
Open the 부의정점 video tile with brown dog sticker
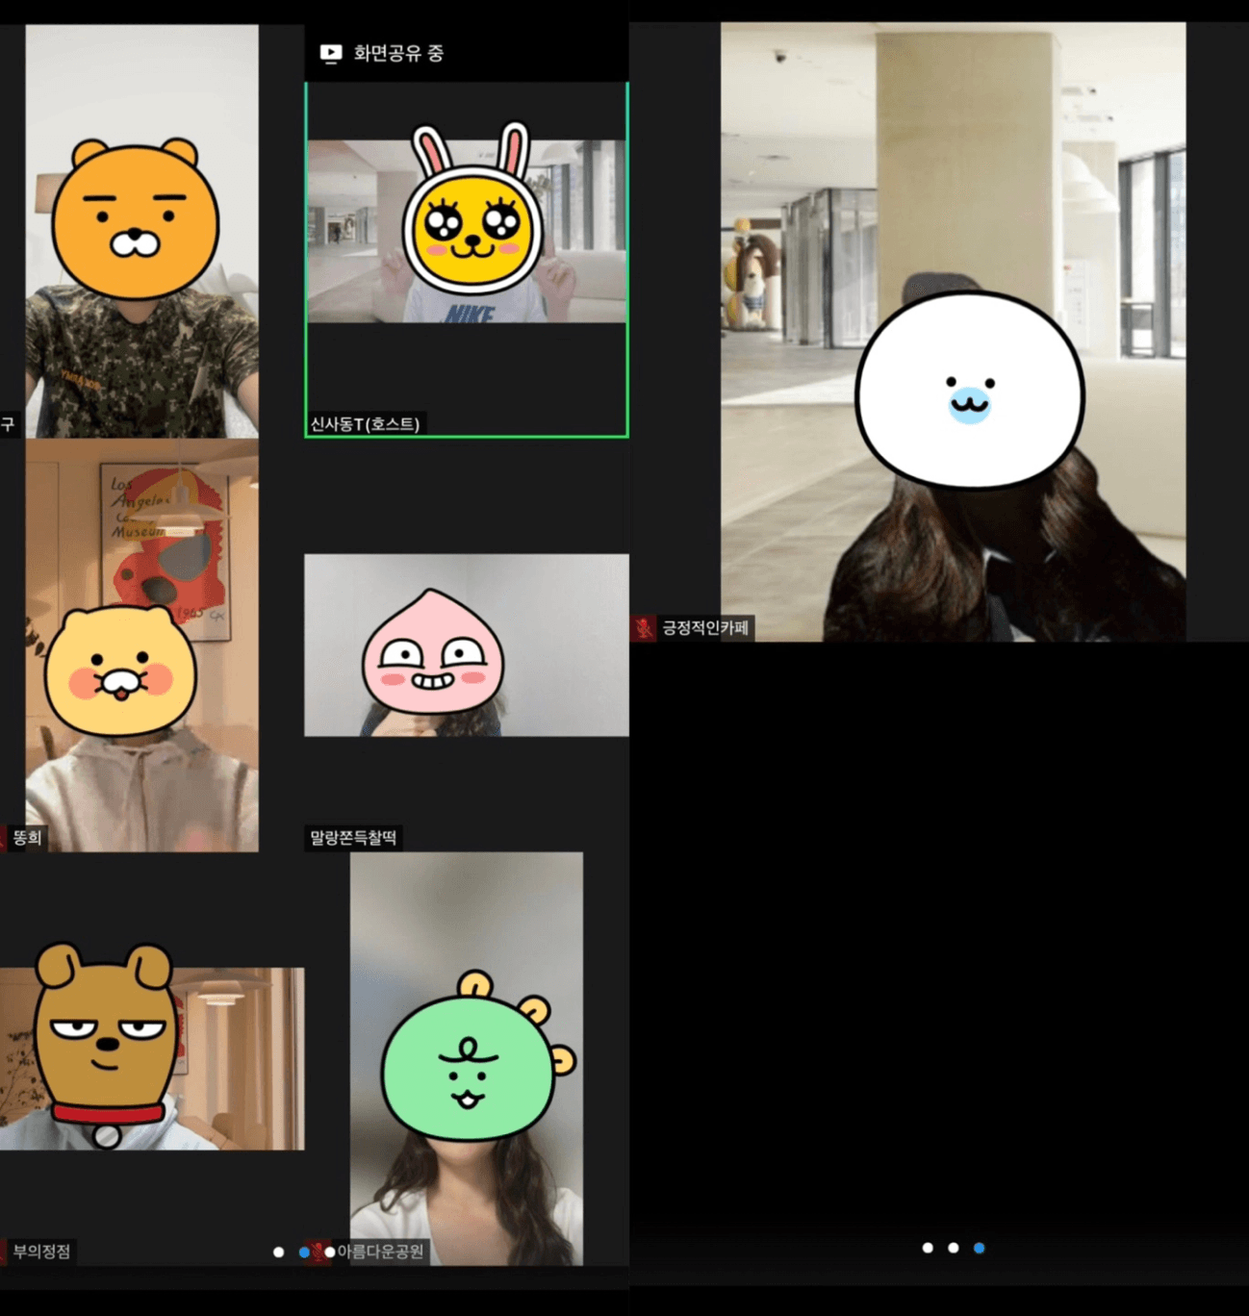click(x=152, y=1059)
